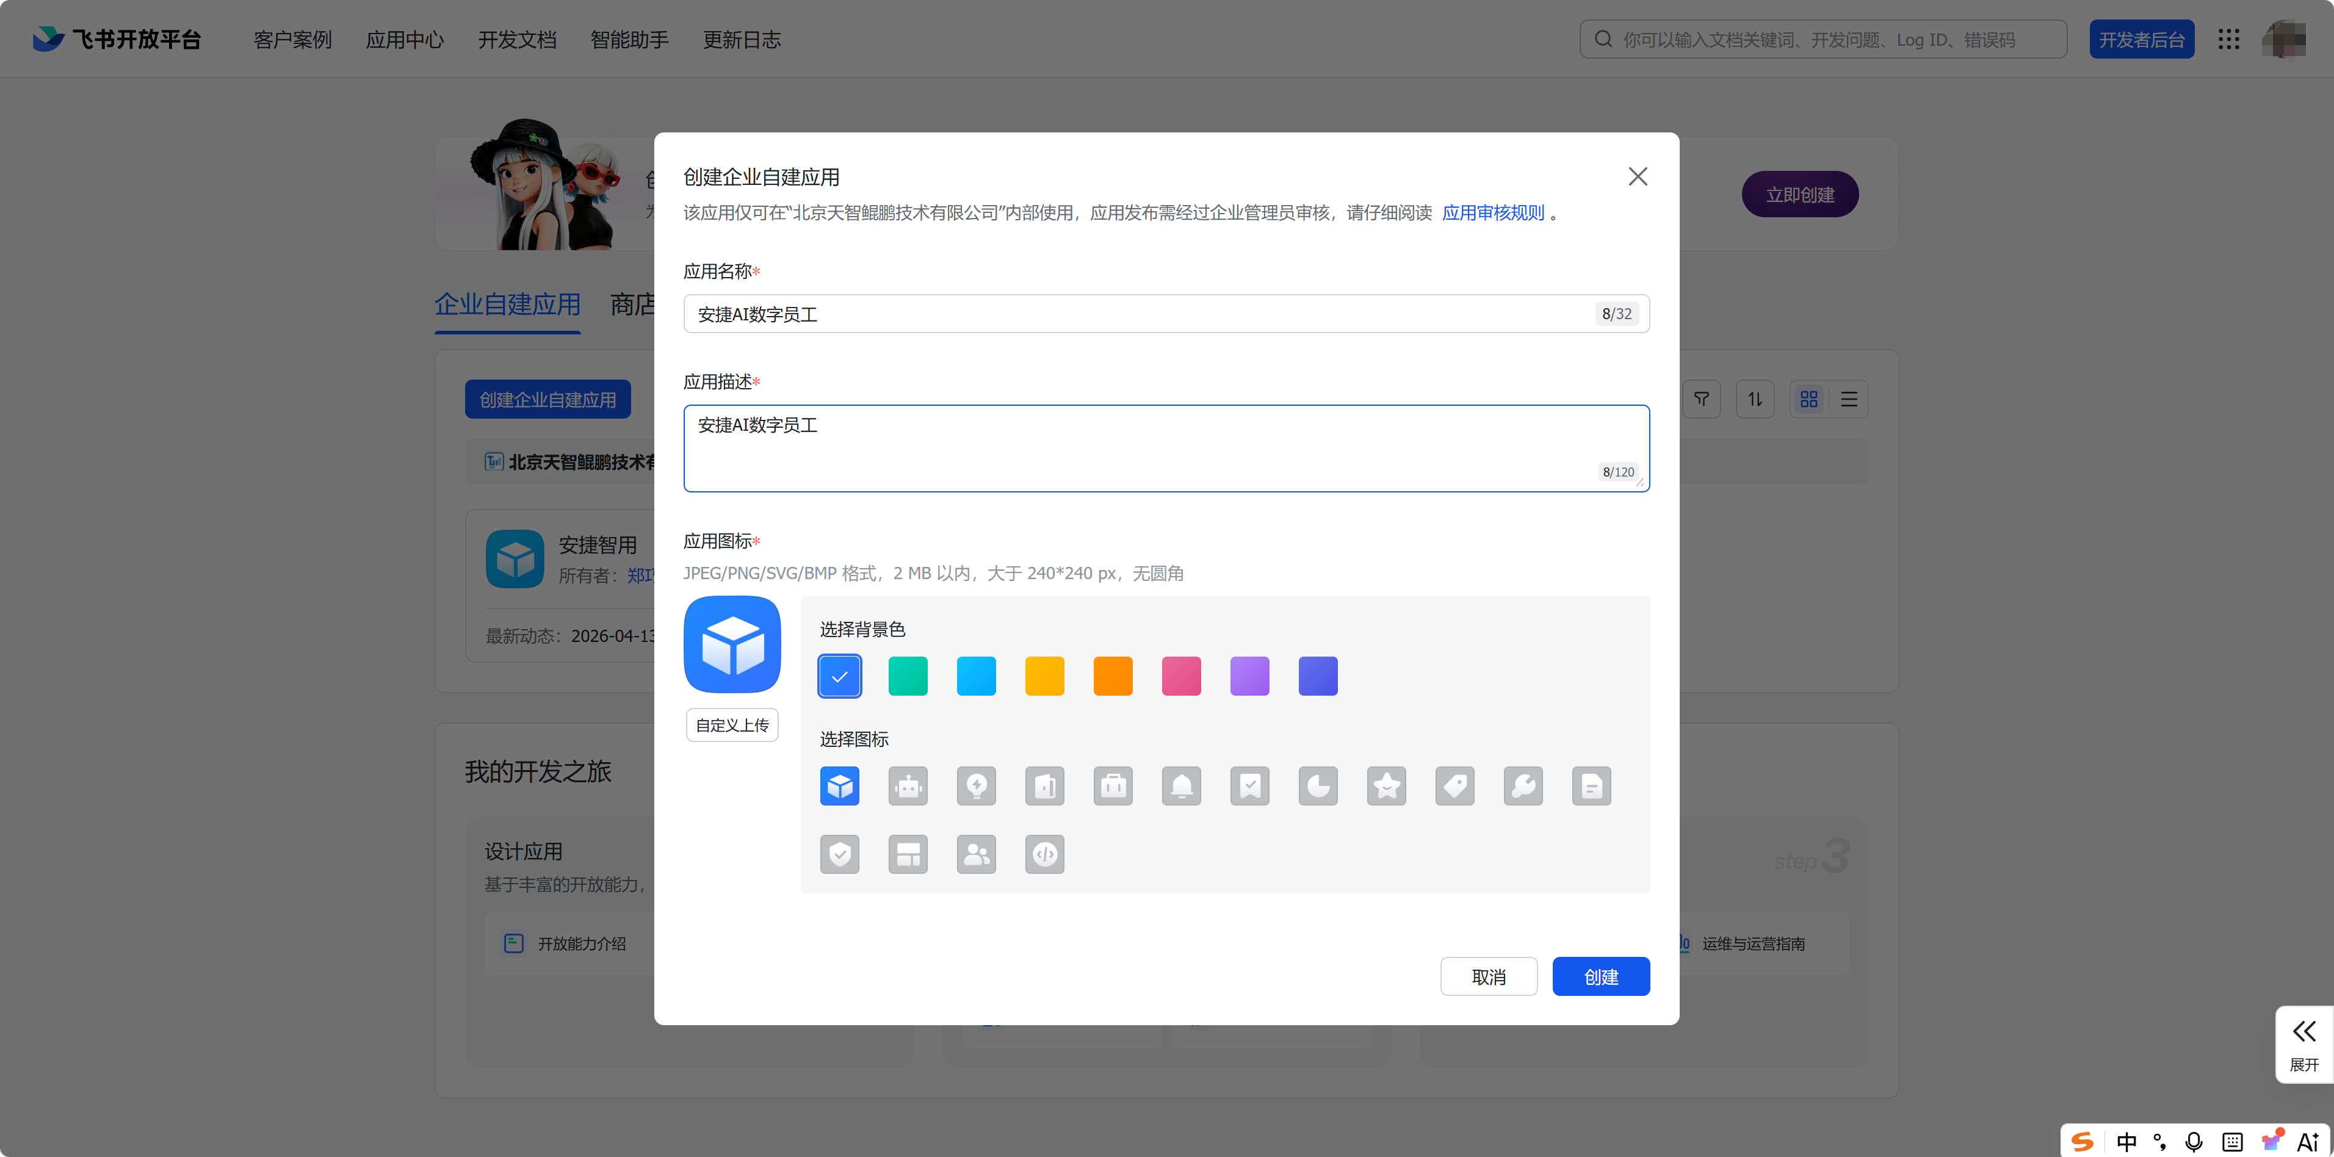Click the sort icon in the app list toolbar

[x=1755, y=398]
